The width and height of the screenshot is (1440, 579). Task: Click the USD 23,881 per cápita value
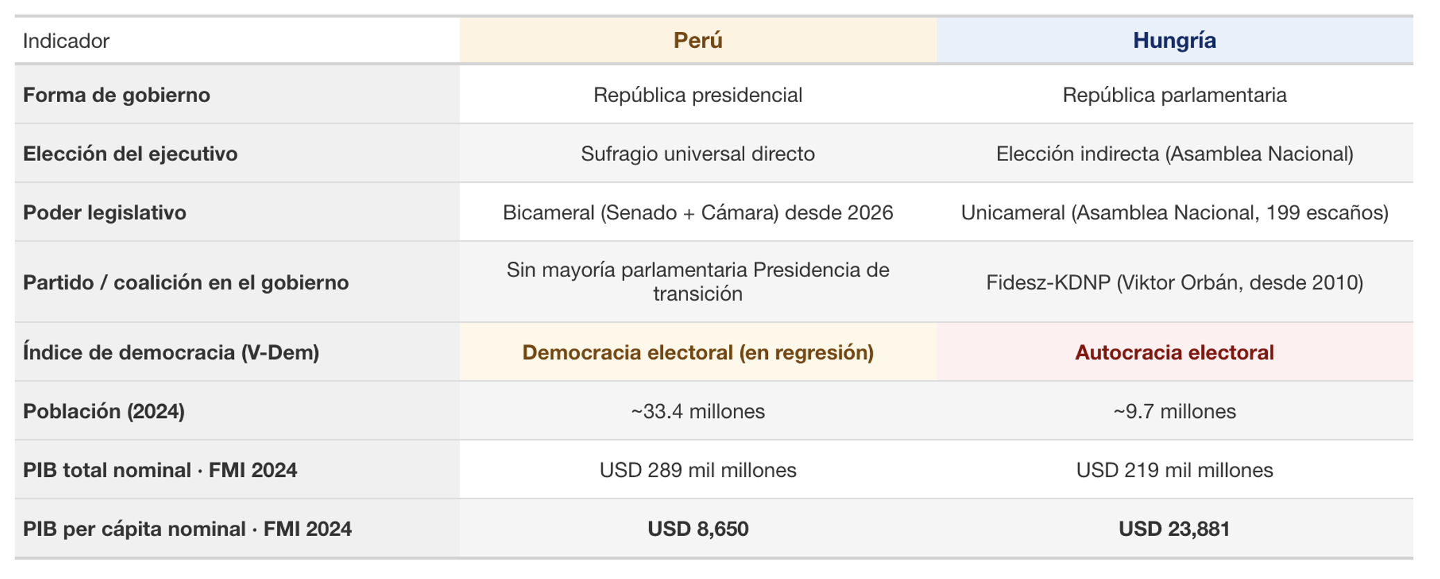(1173, 529)
